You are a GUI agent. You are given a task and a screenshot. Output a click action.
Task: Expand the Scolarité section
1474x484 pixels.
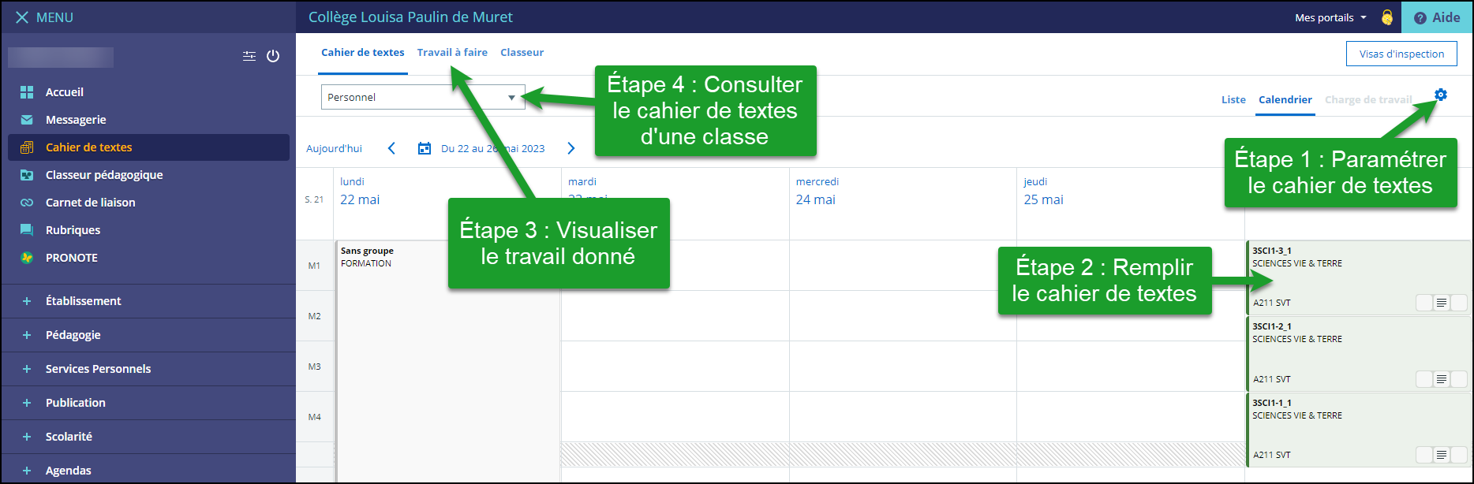click(x=69, y=437)
